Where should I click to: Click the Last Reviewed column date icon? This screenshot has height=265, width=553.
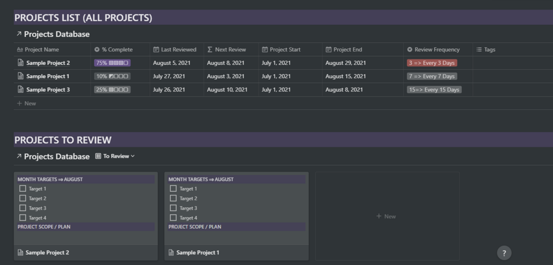click(x=156, y=49)
